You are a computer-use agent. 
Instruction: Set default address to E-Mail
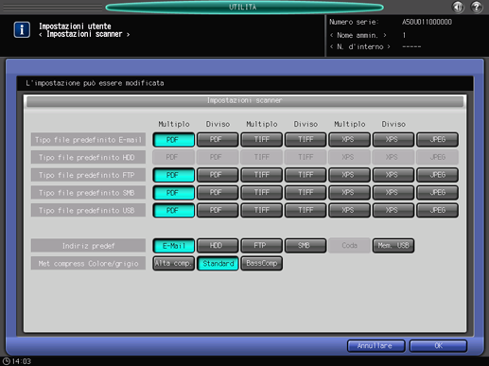[174, 246]
